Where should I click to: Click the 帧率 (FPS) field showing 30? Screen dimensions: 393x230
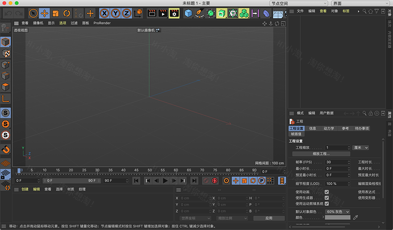coord(338,162)
